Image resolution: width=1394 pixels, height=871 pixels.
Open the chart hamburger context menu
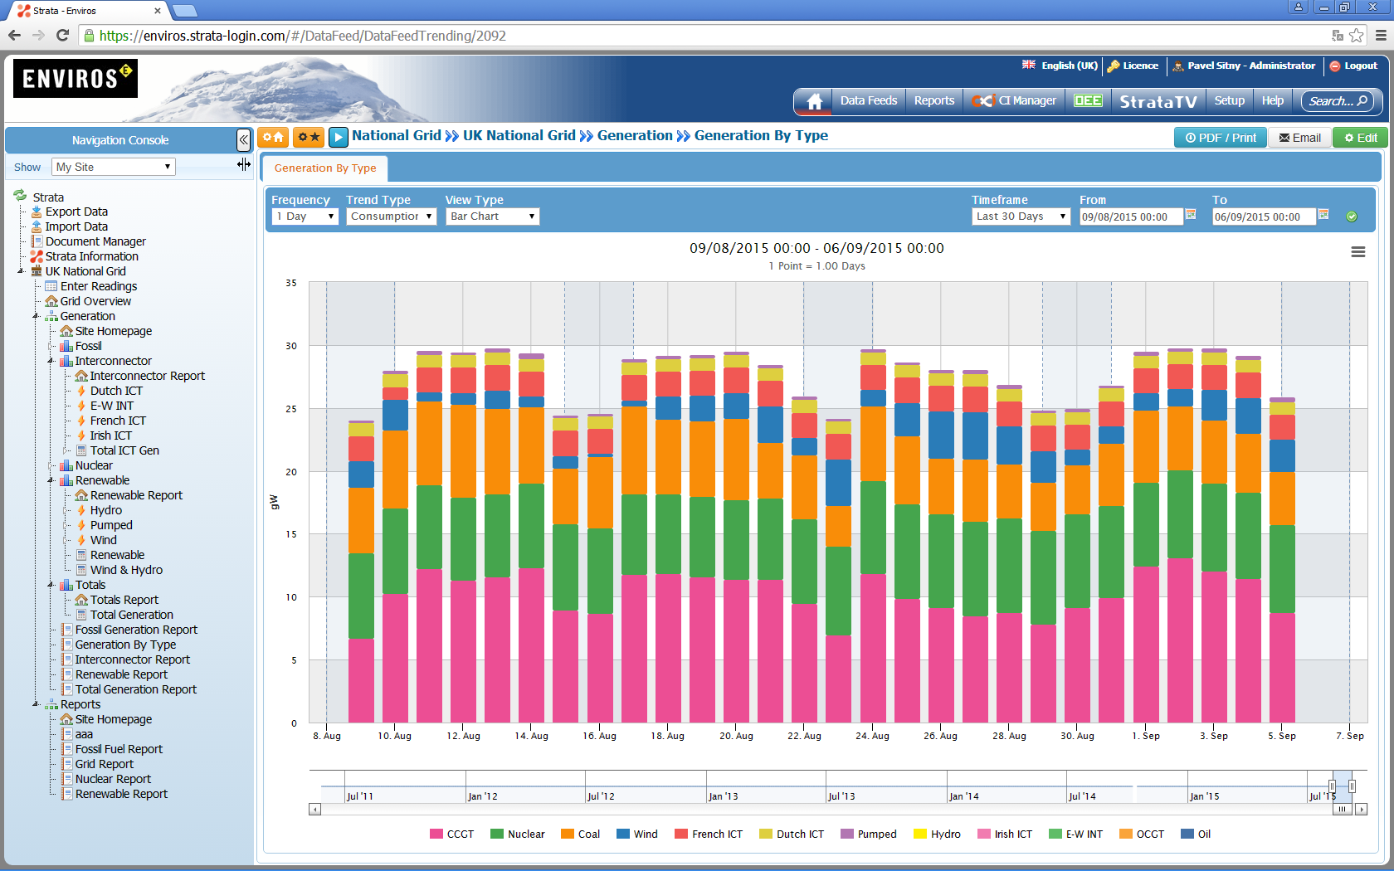(1357, 252)
